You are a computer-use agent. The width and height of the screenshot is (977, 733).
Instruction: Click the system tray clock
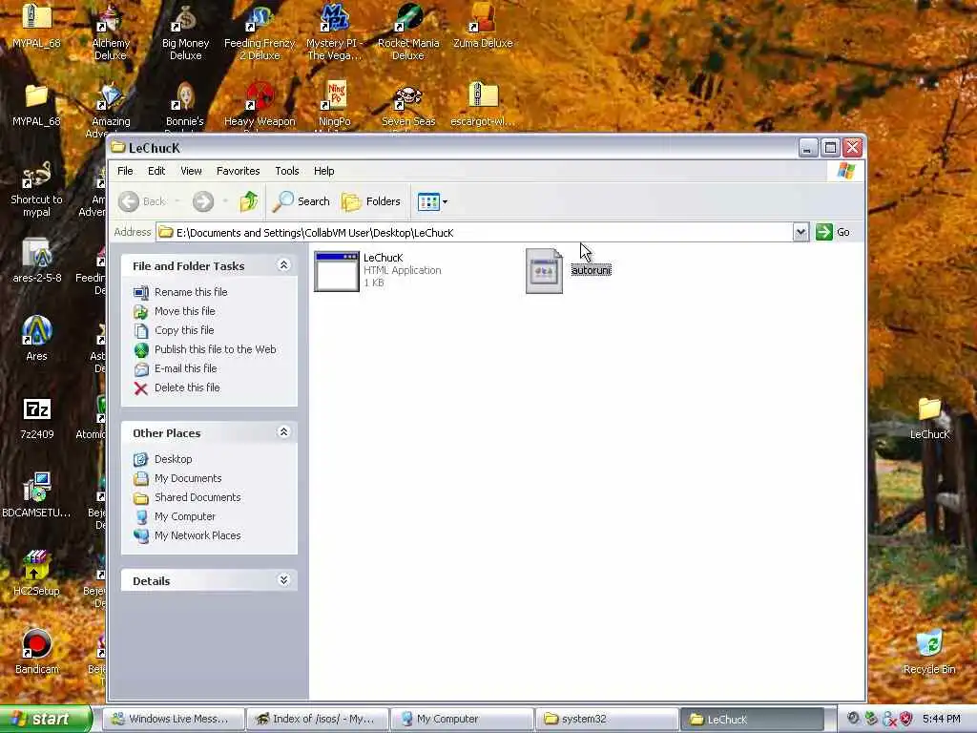[941, 719]
